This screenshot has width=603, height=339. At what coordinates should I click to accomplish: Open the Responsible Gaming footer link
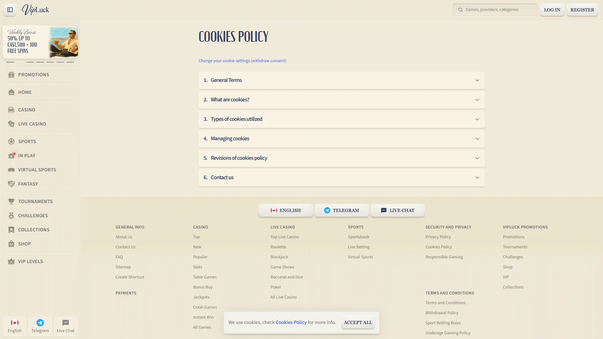point(444,257)
